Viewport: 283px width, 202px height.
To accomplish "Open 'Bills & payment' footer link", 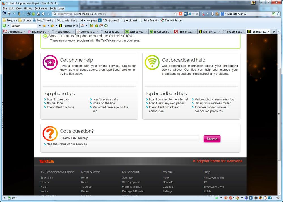I will pyautogui.click(x=131, y=182).
